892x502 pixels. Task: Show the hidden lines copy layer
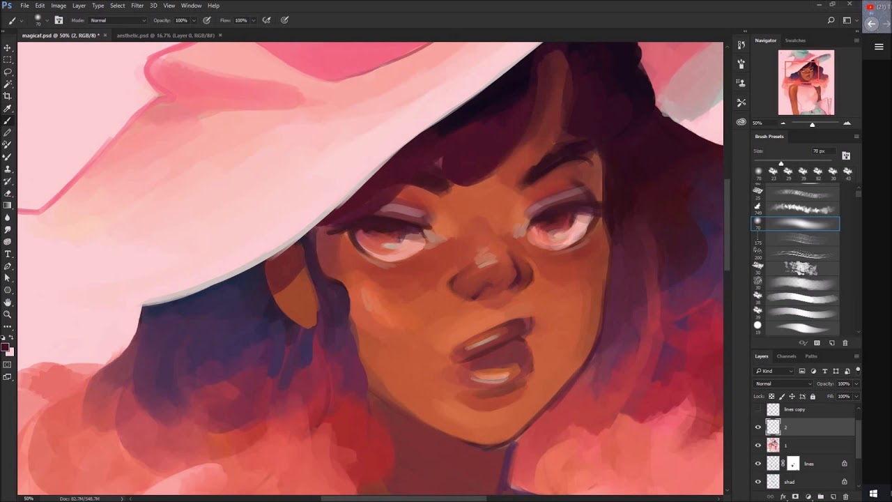pyautogui.click(x=758, y=409)
